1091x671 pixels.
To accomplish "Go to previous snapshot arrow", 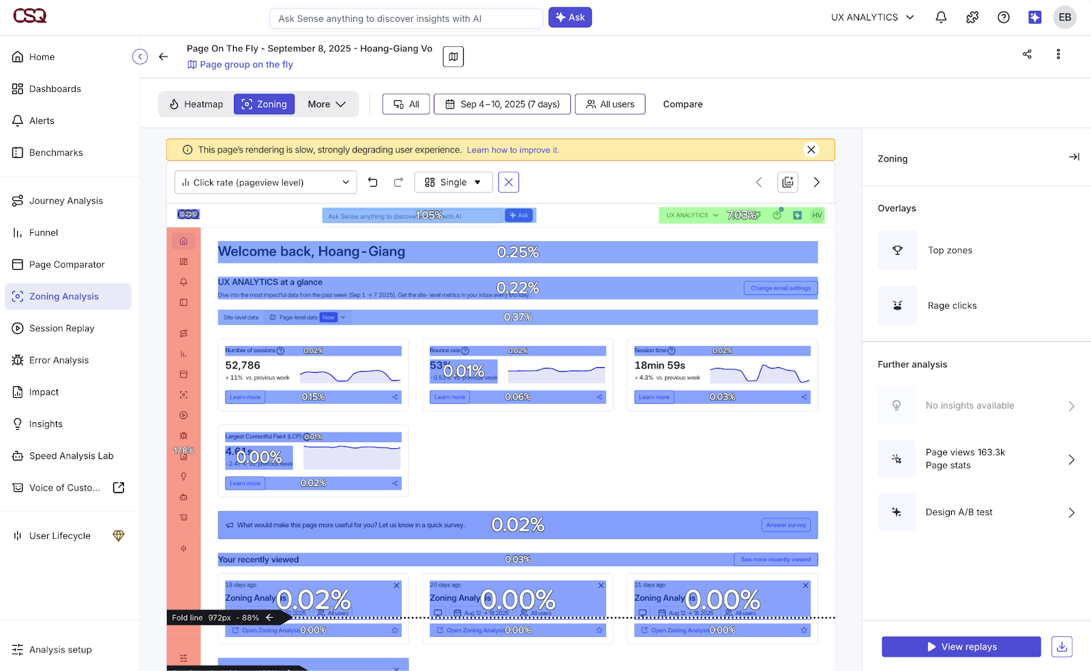I will tap(759, 182).
